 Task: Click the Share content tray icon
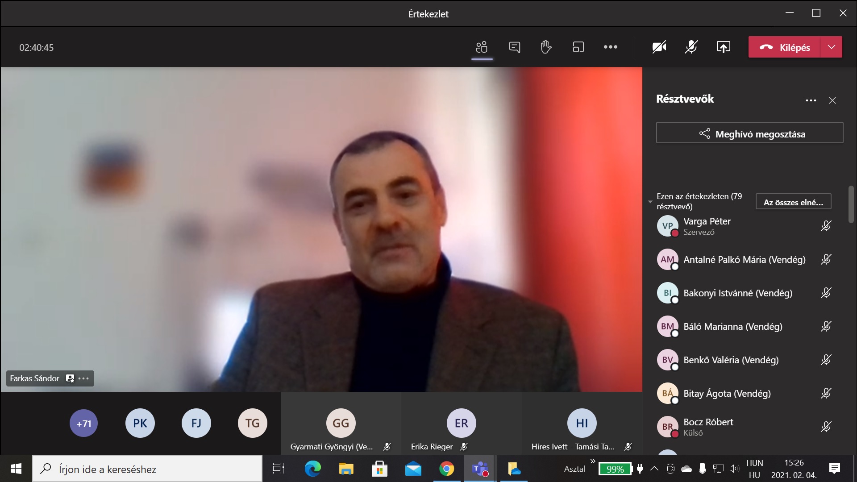[x=723, y=47]
